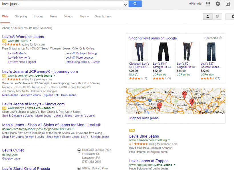234x170 pixels.
Task: Open Levi's 527" Bootcut Jeans product title
Action: point(211,65)
